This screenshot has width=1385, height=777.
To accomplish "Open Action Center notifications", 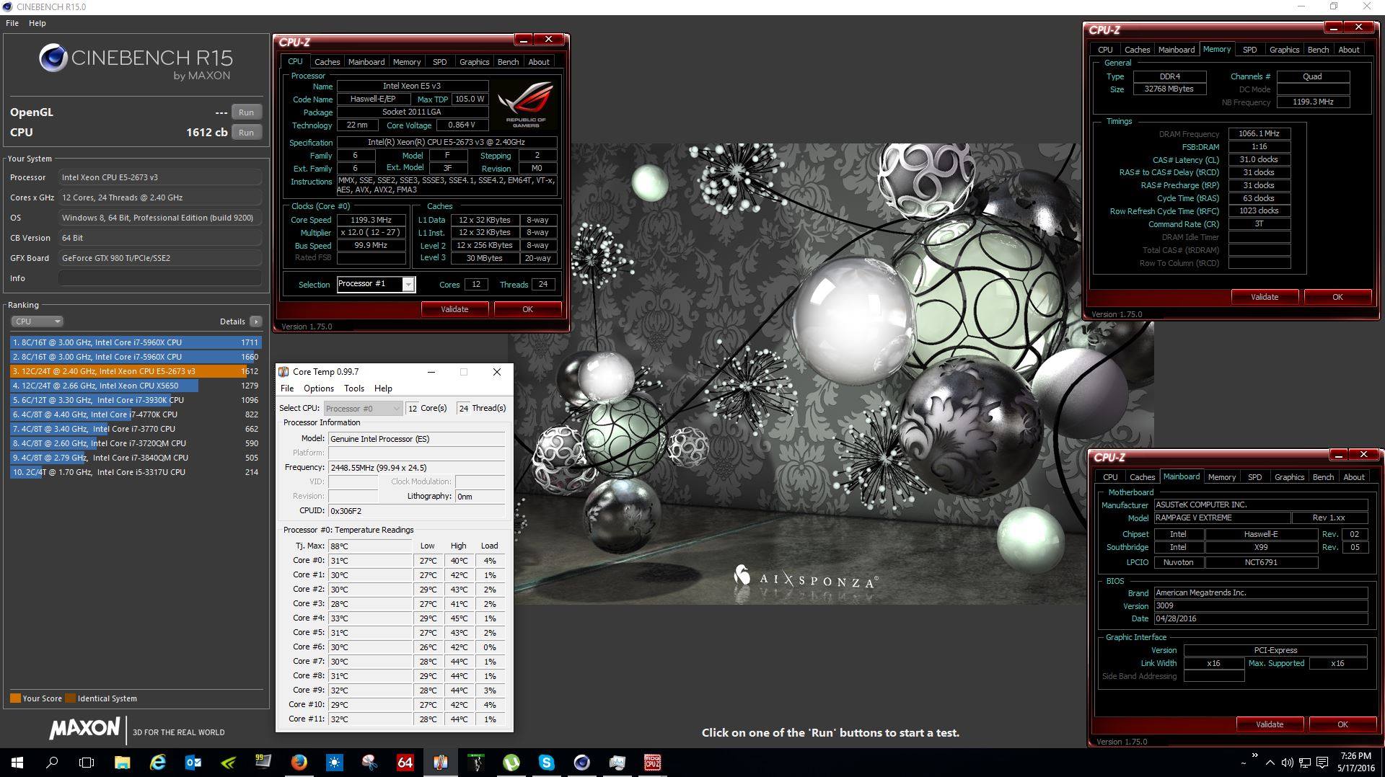I will tap(1322, 763).
